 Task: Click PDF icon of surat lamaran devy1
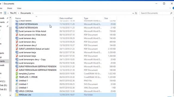point(17,45)
